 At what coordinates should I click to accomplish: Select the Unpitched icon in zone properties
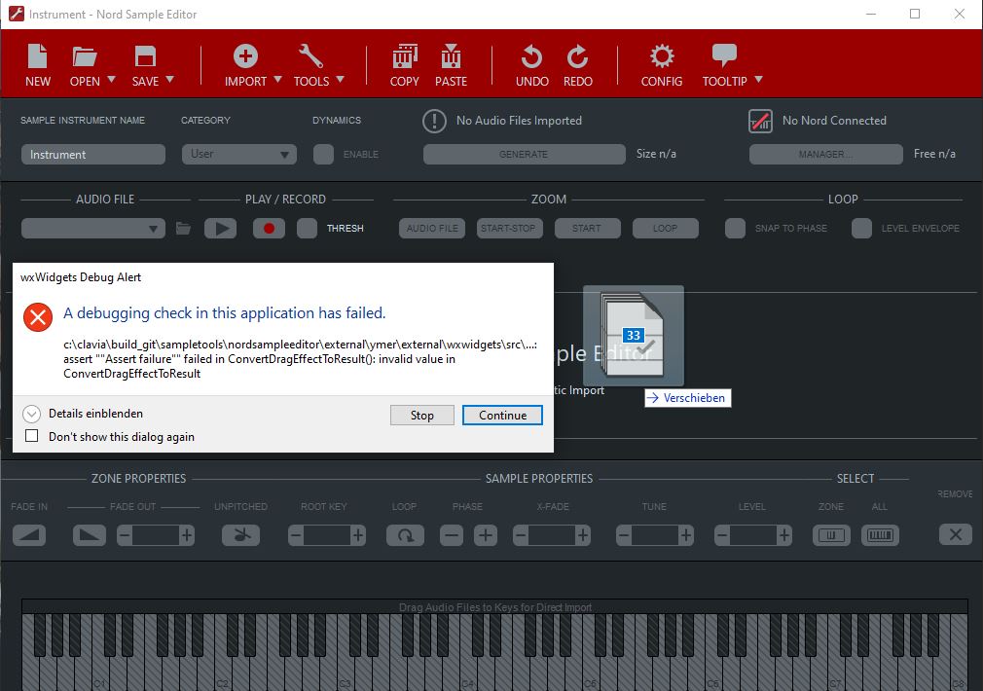[x=240, y=534]
